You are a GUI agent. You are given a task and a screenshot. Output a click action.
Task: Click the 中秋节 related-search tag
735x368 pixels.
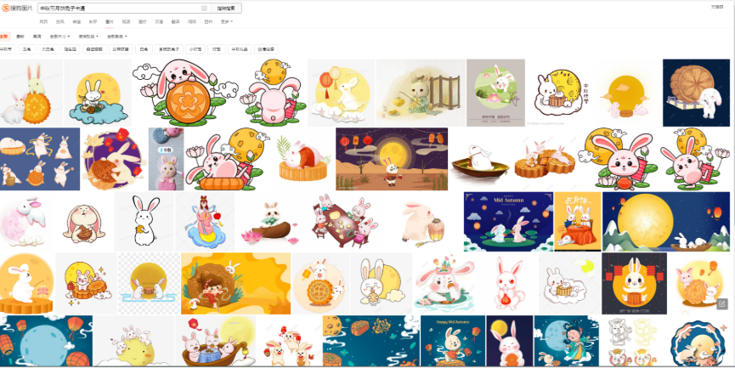(x=5, y=49)
